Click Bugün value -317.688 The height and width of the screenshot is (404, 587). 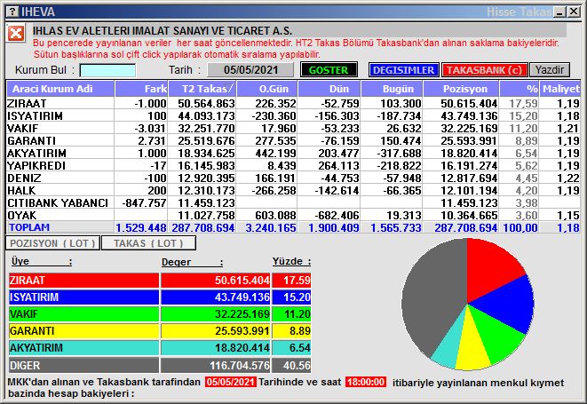(x=399, y=153)
